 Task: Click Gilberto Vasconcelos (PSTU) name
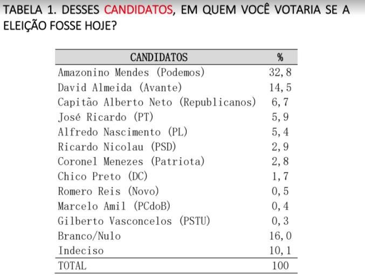click(134, 221)
